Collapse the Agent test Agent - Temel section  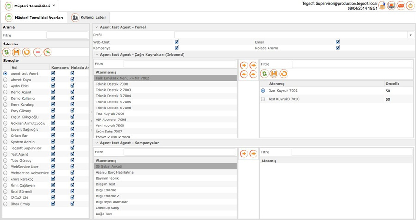click(97, 27)
